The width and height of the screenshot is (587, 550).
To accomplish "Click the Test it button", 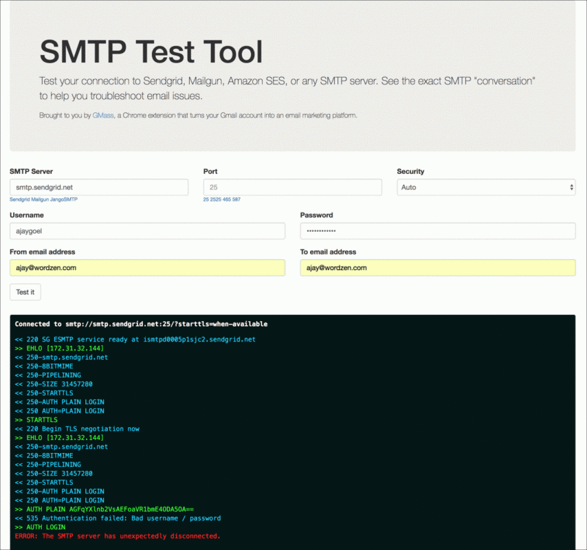I will coord(25,291).
